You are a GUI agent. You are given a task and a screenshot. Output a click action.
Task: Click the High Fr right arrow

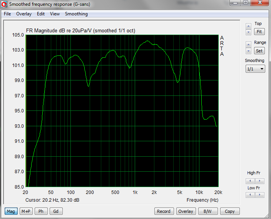coord(259,181)
